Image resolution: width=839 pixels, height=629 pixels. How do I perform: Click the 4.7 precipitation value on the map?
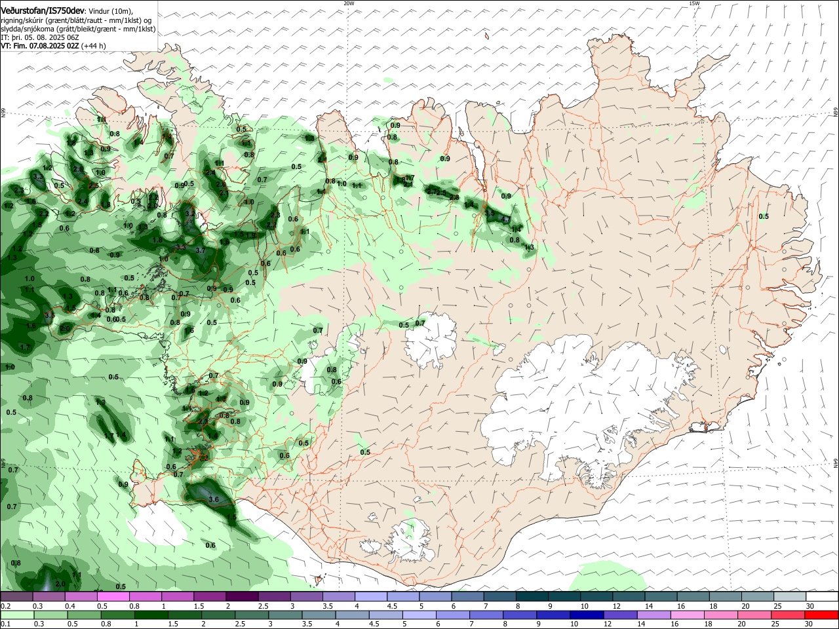(505, 219)
